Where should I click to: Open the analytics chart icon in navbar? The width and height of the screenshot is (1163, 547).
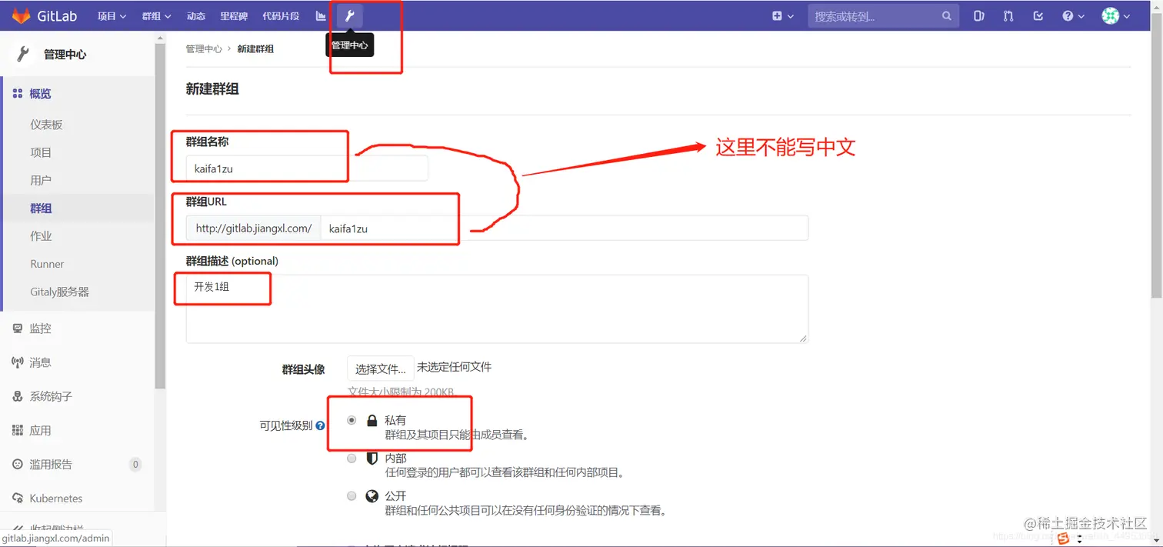[320, 15]
